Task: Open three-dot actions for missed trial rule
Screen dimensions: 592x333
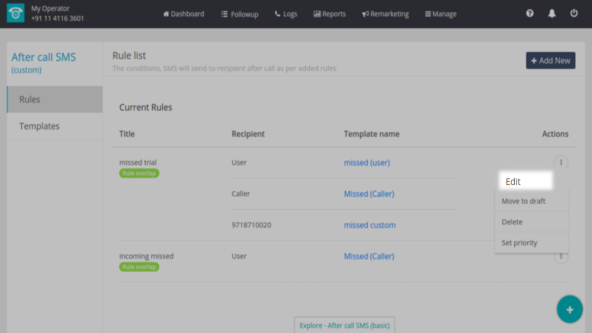Action: tap(561, 162)
